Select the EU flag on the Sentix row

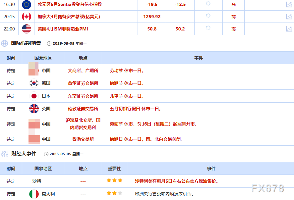point(26,5)
